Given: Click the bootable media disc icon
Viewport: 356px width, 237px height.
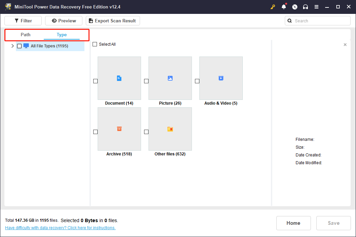Looking at the screenshot, I should click(295, 7).
